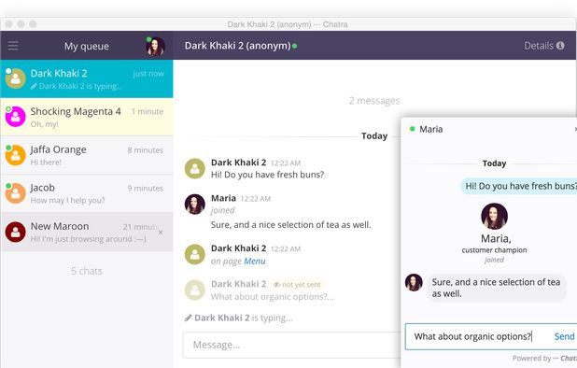The height and width of the screenshot is (368, 577).
Task: Click Jaffa Orange avatar icon
Action: [15, 155]
